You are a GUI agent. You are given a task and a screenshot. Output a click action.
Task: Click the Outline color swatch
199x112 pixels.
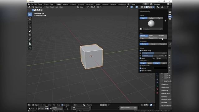tap(160, 68)
